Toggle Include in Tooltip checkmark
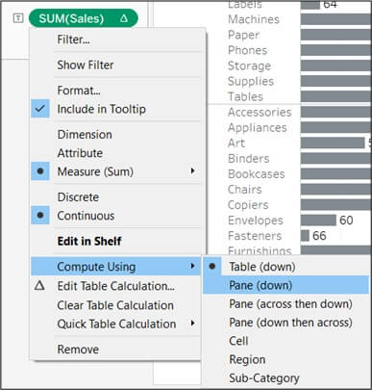Viewport: 372px width, 390px height. point(40,109)
